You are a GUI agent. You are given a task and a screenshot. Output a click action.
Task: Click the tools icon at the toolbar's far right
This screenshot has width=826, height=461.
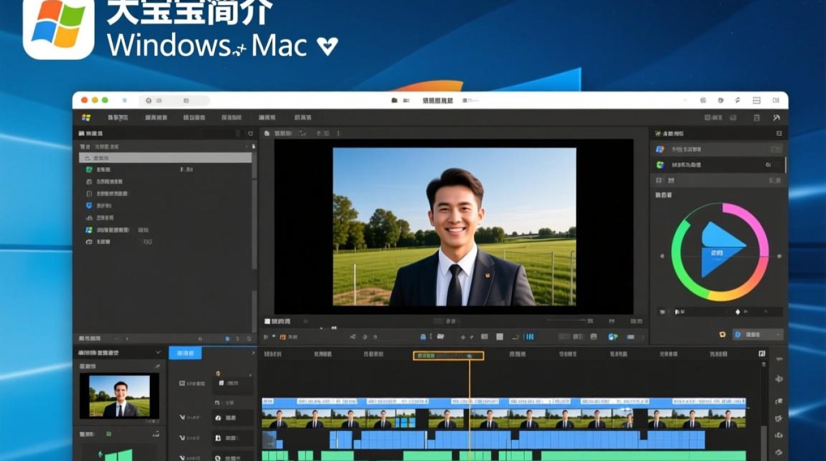776,117
